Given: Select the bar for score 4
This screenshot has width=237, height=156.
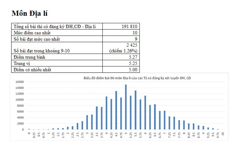Looking at the screenshot, I should tap(106, 113).
